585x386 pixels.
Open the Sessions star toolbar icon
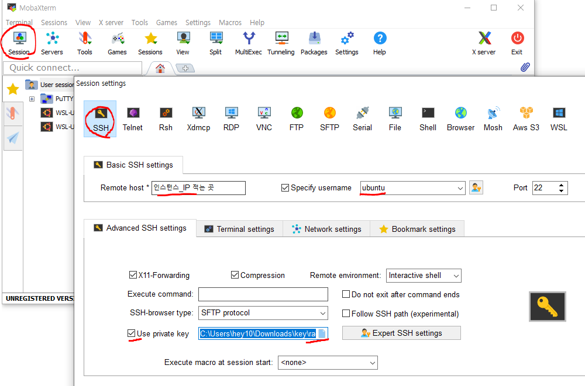tap(150, 43)
